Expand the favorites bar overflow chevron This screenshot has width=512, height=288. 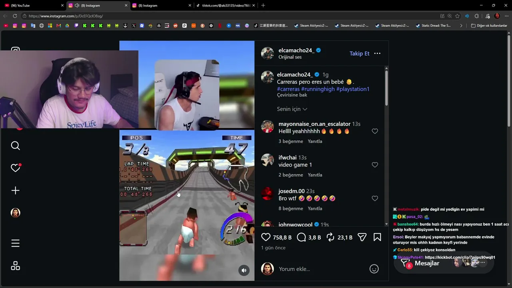click(461, 26)
